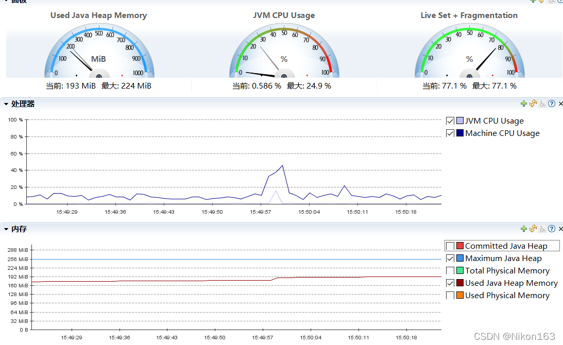The height and width of the screenshot is (345, 563).
Task: Click the reset/accessibility toolbar icons' green plus in 处理器
Action: (523, 104)
